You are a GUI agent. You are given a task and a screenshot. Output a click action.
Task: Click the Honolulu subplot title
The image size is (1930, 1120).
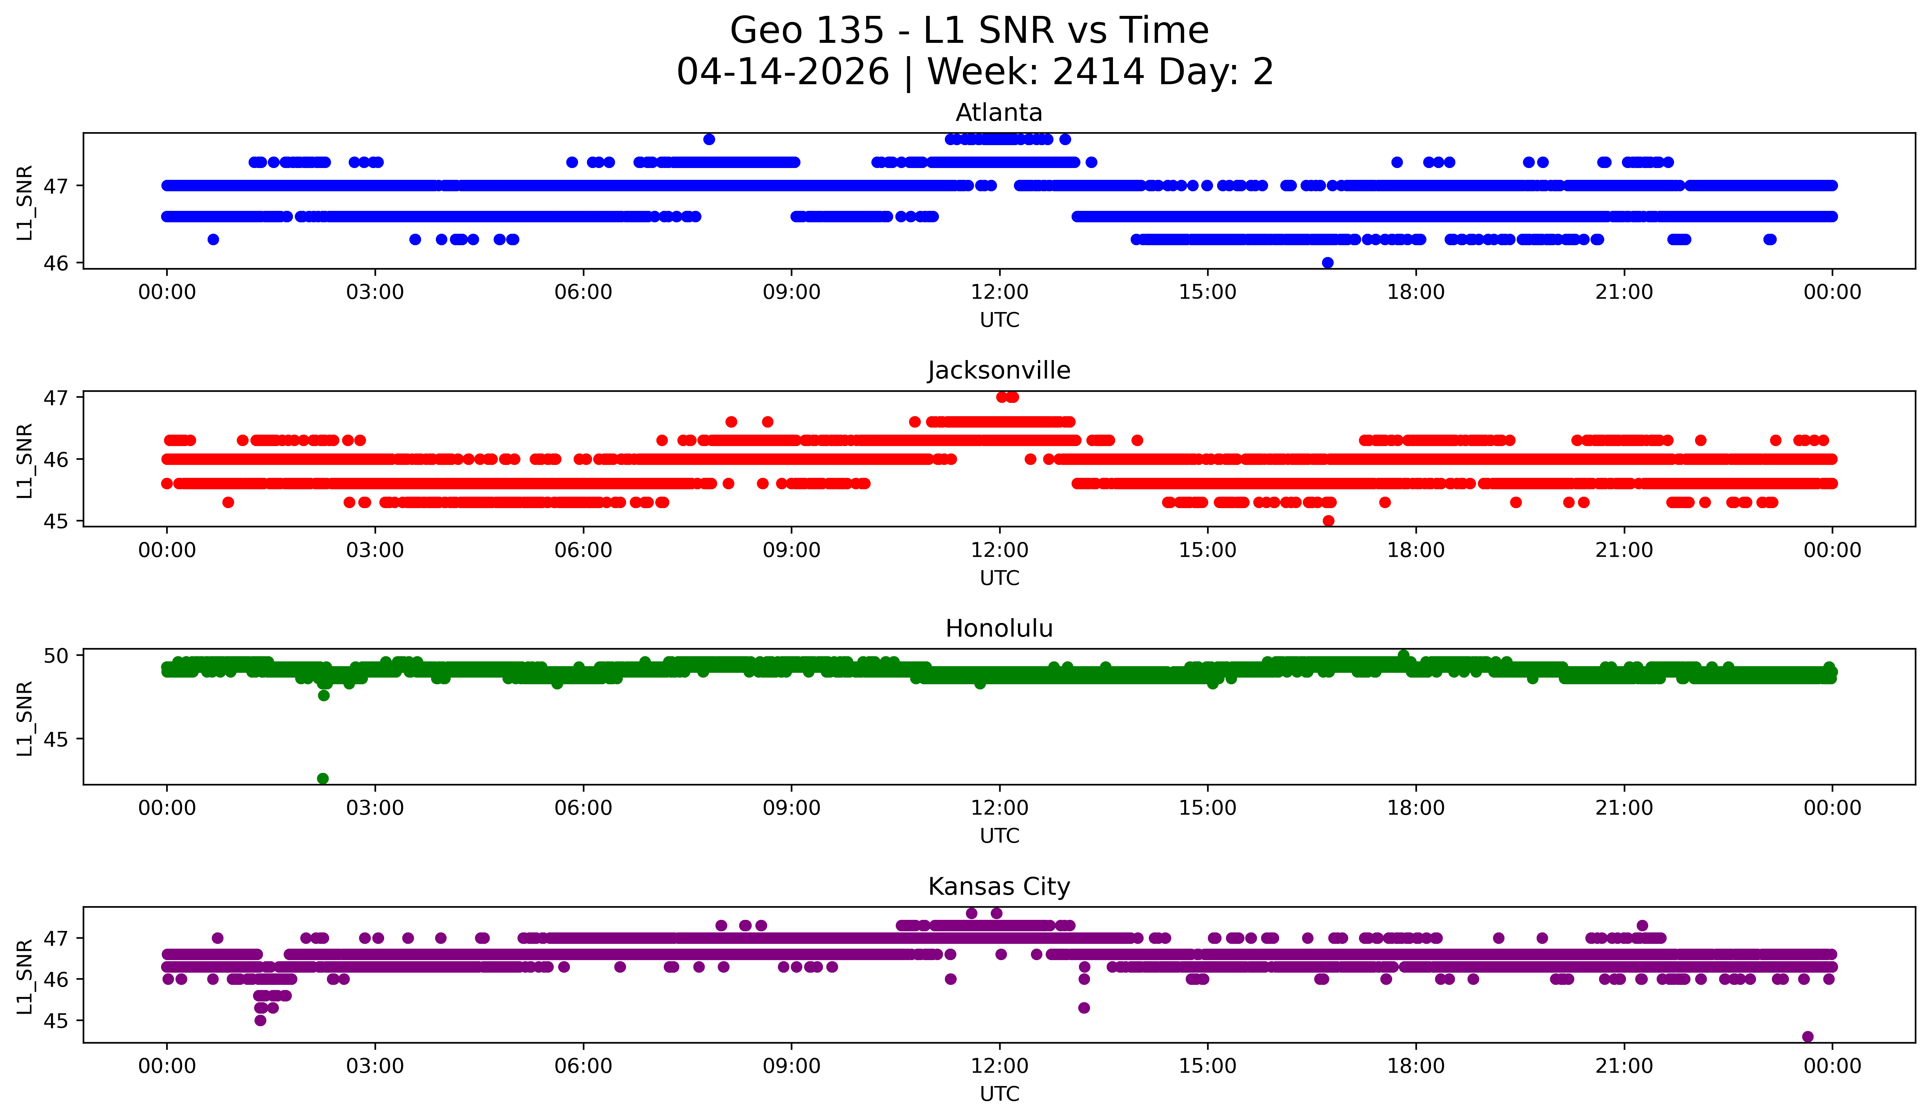(999, 629)
